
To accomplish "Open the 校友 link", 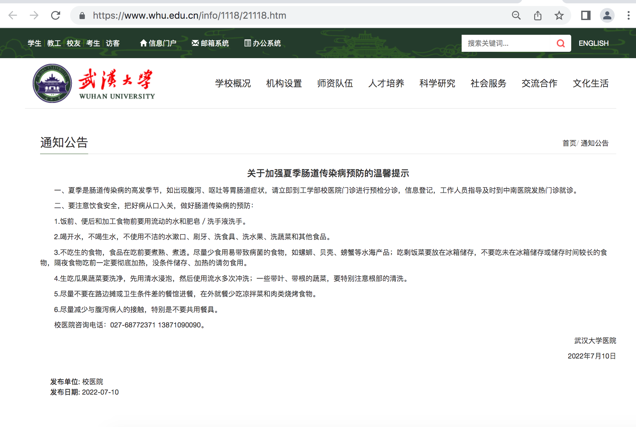I will click(x=73, y=43).
